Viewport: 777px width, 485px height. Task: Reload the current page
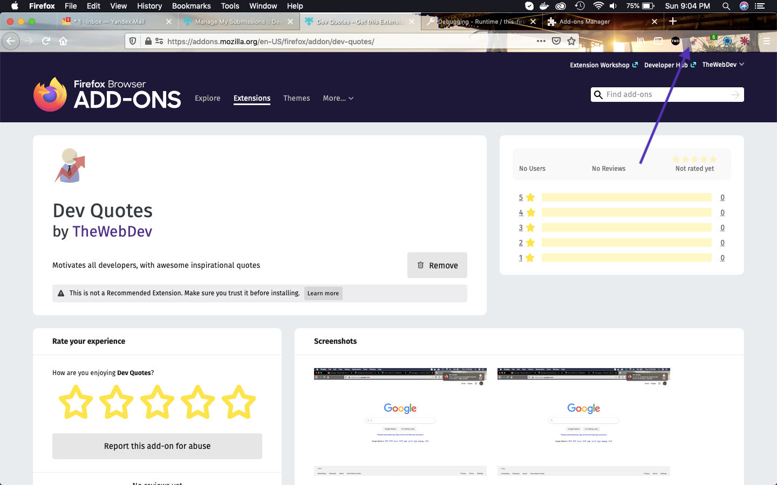(46, 41)
